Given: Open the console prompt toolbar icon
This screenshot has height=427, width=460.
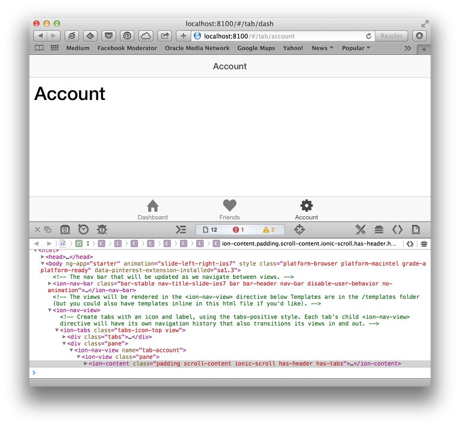Looking at the screenshot, I should click(181, 229).
